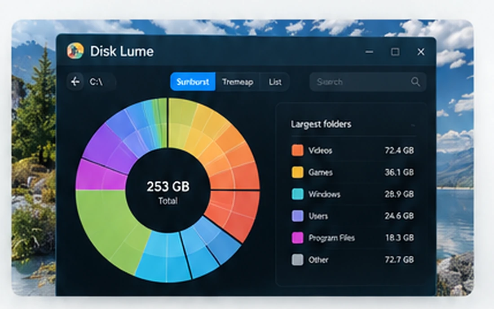
Task: Click the C:\ path breadcrumb
Action: tap(96, 82)
